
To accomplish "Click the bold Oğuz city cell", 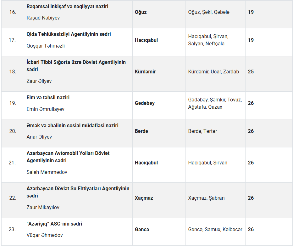I will point(141,12).
